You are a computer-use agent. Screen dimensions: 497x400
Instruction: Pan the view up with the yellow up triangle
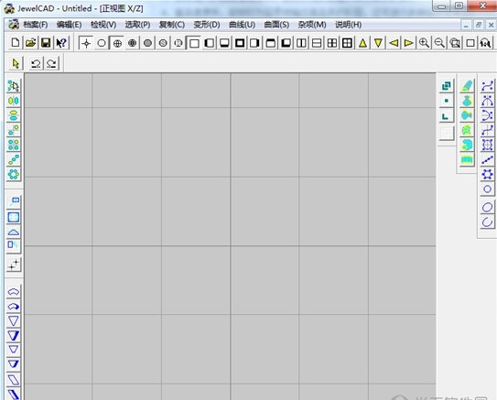[362, 43]
